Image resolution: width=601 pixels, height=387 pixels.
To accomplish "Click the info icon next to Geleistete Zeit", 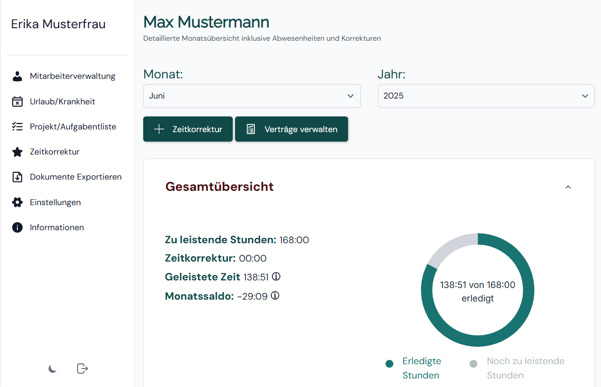I will [276, 276].
